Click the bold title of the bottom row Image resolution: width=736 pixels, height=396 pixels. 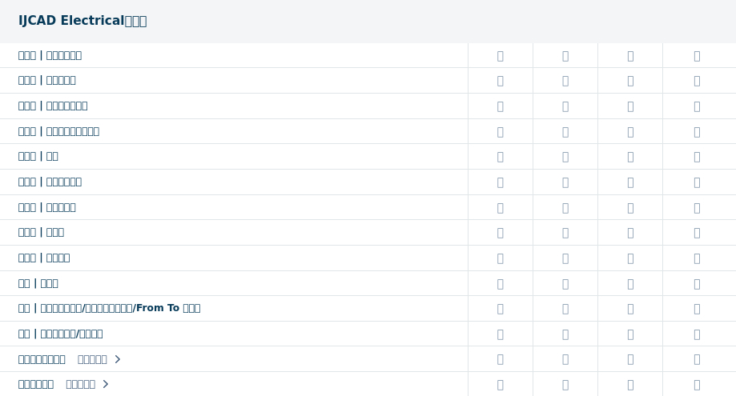pyautogui.click(x=36, y=385)
